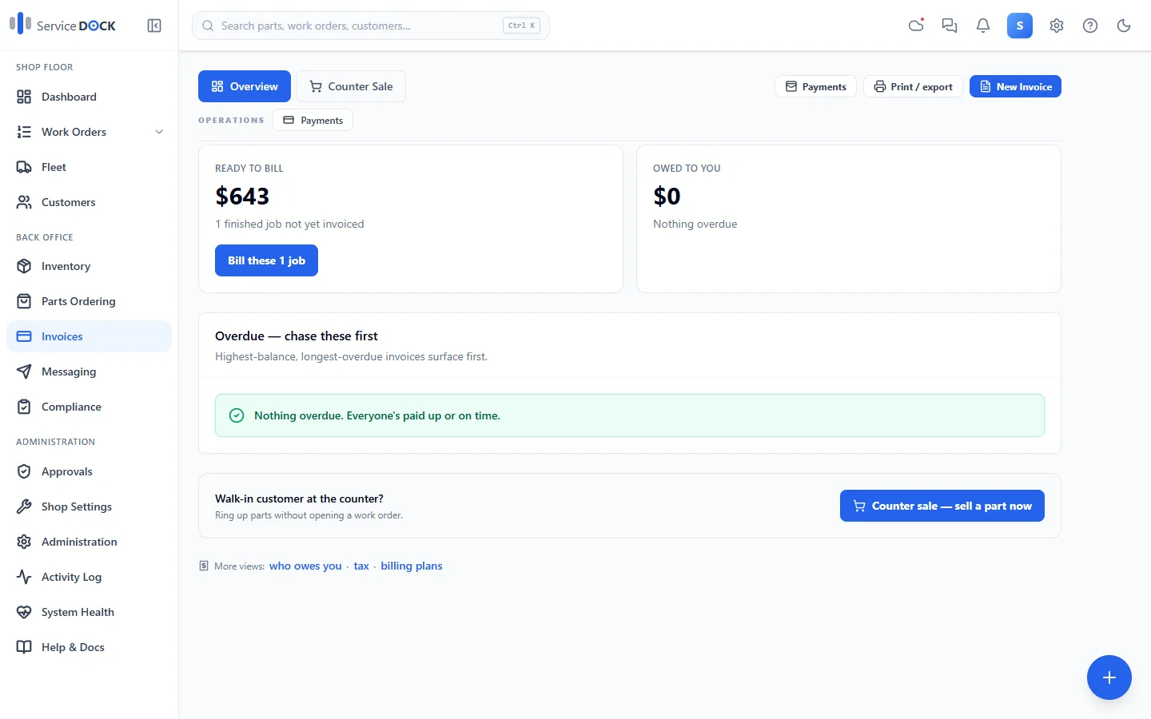Open Payments under Operations
Image resolution: width=1151 pixels, height=719 pixels.
pyautogui.click(x=313, y=120)
